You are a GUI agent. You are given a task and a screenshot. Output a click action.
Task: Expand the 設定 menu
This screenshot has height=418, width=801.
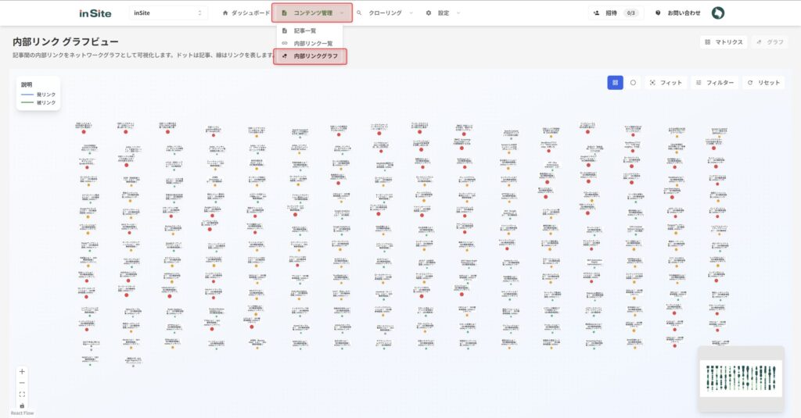pyautogui.click(x=443, y=13)
